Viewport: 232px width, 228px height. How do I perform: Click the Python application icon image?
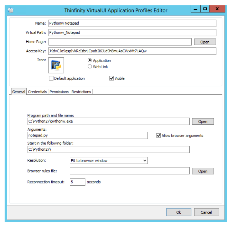coord(56,66)
